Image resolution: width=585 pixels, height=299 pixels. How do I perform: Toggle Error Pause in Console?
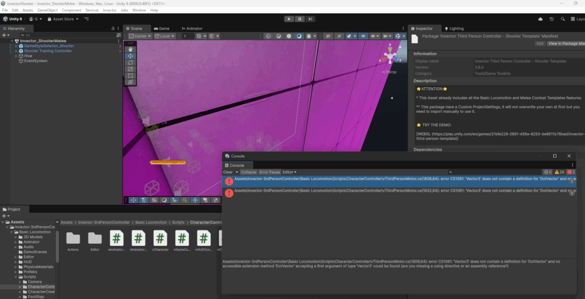point(270,172)
